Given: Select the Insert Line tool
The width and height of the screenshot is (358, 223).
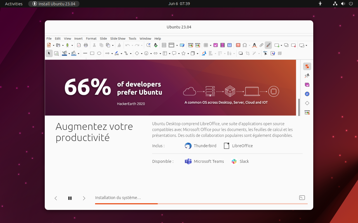Looking at the screenshot, I should pyautogui.click(x=85, y=53).
